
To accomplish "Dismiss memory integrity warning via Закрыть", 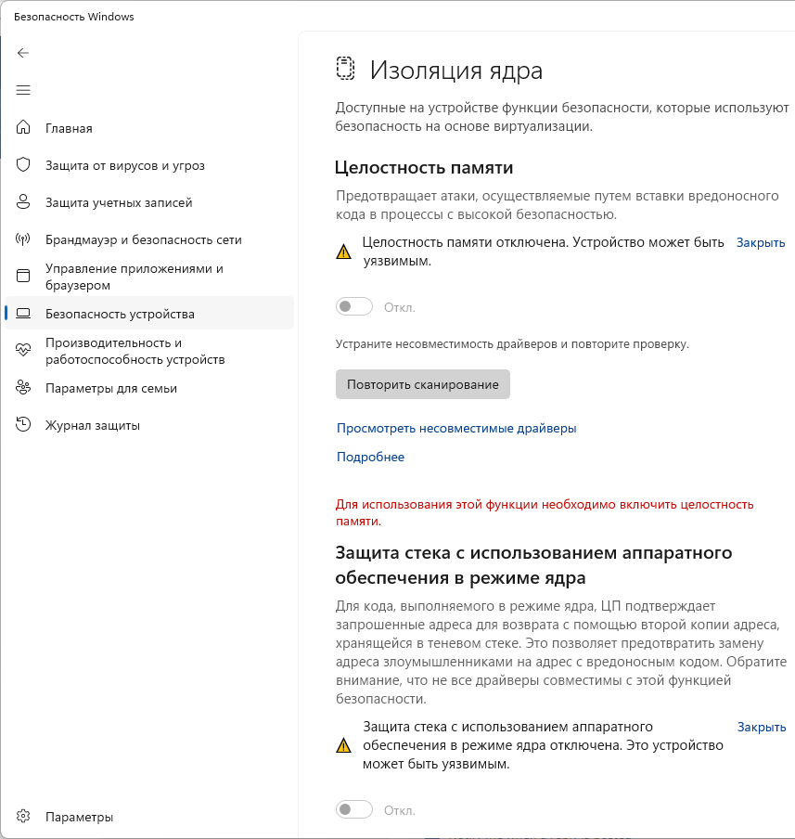I will coord(761,242).
